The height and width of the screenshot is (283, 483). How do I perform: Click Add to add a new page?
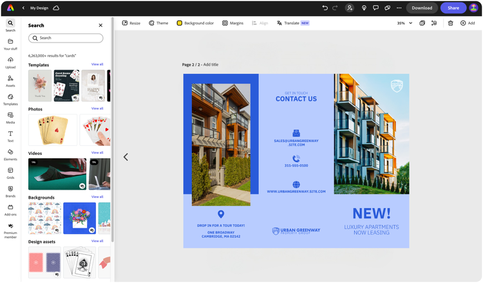pyautogui.click(x=468, y=23)
